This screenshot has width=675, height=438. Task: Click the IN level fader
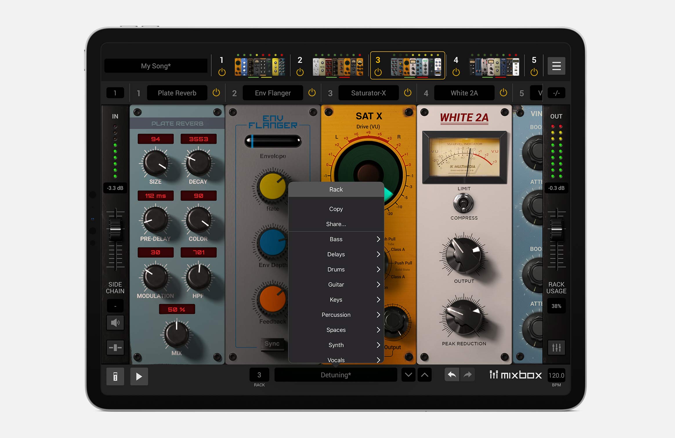[115, 229]
